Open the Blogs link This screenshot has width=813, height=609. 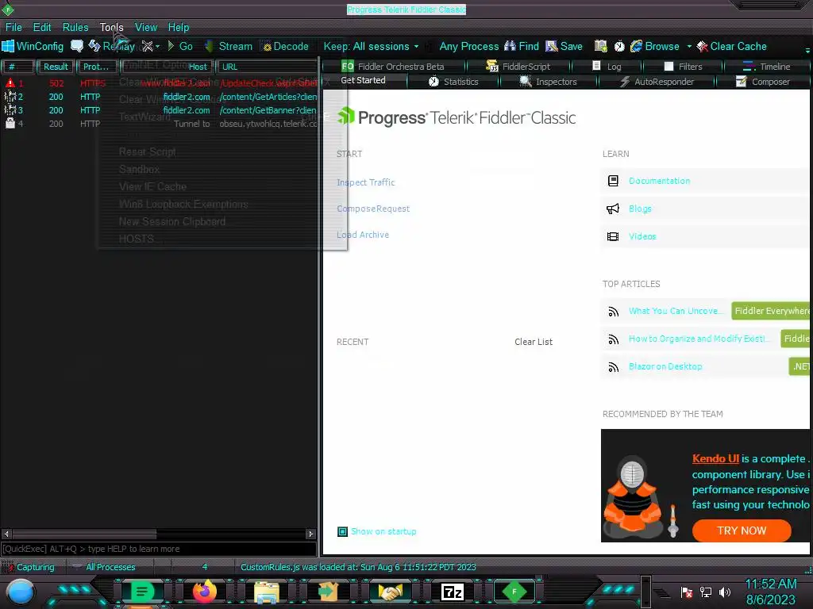tap(640, 209)
